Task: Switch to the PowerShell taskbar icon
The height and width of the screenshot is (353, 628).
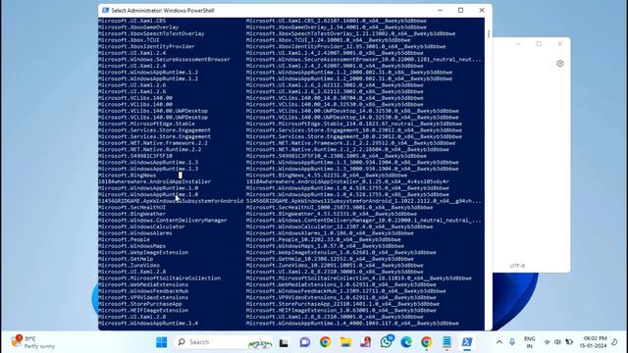Action: [x=467, y=342]
